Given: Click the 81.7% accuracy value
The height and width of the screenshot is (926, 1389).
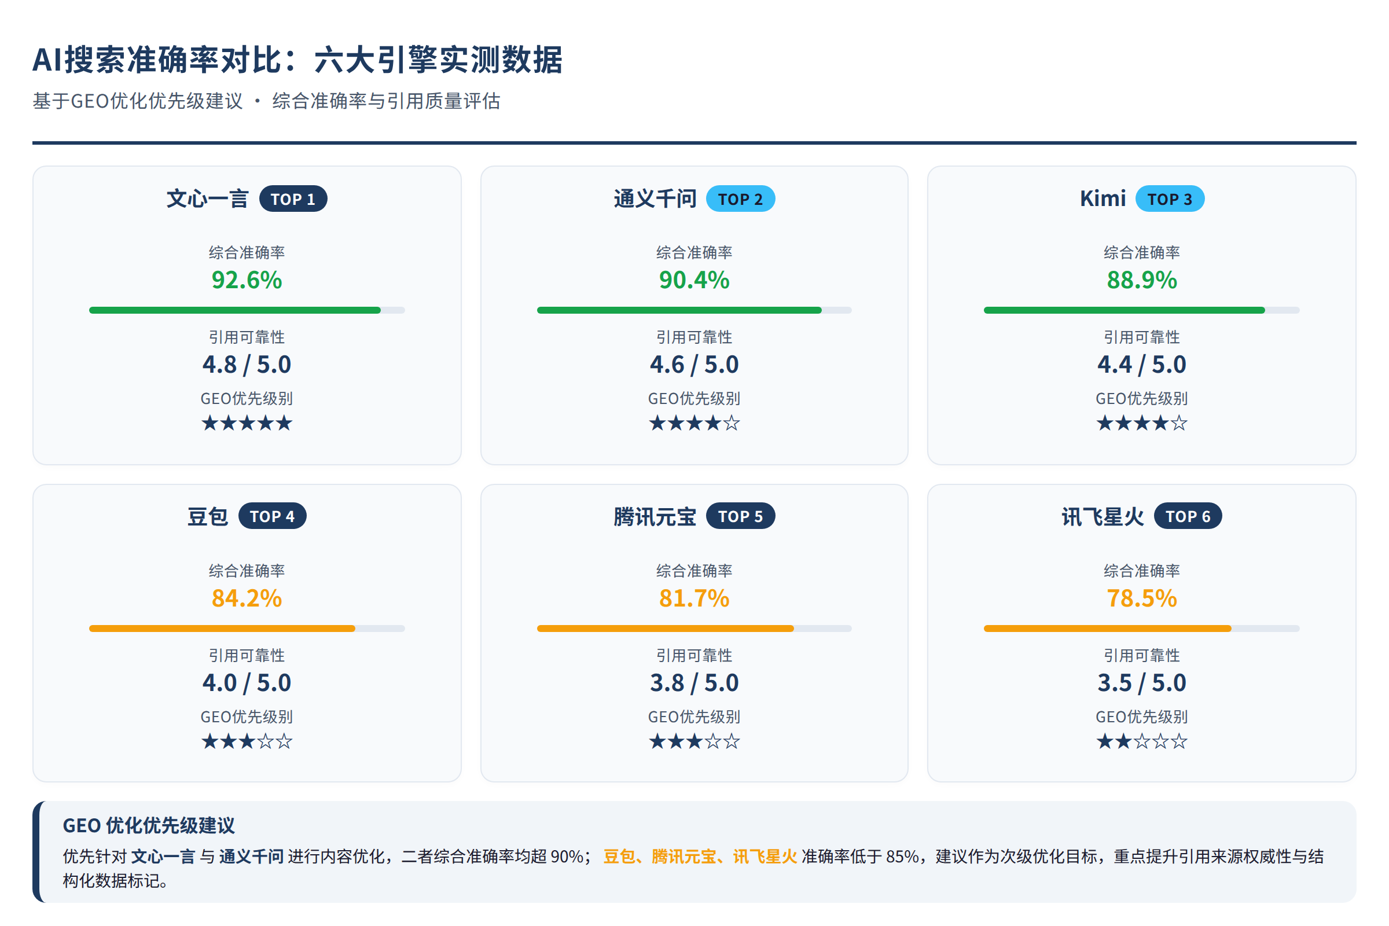Looking at the screenshot, I should pos(694,598).
